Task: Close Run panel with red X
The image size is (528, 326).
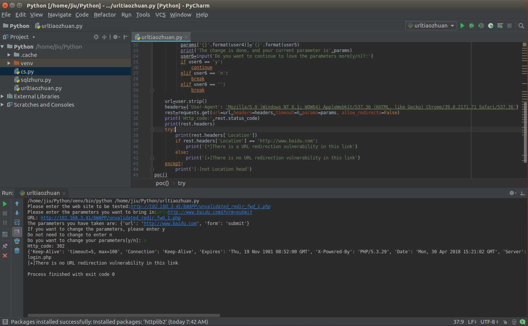Action: (5, 256)
